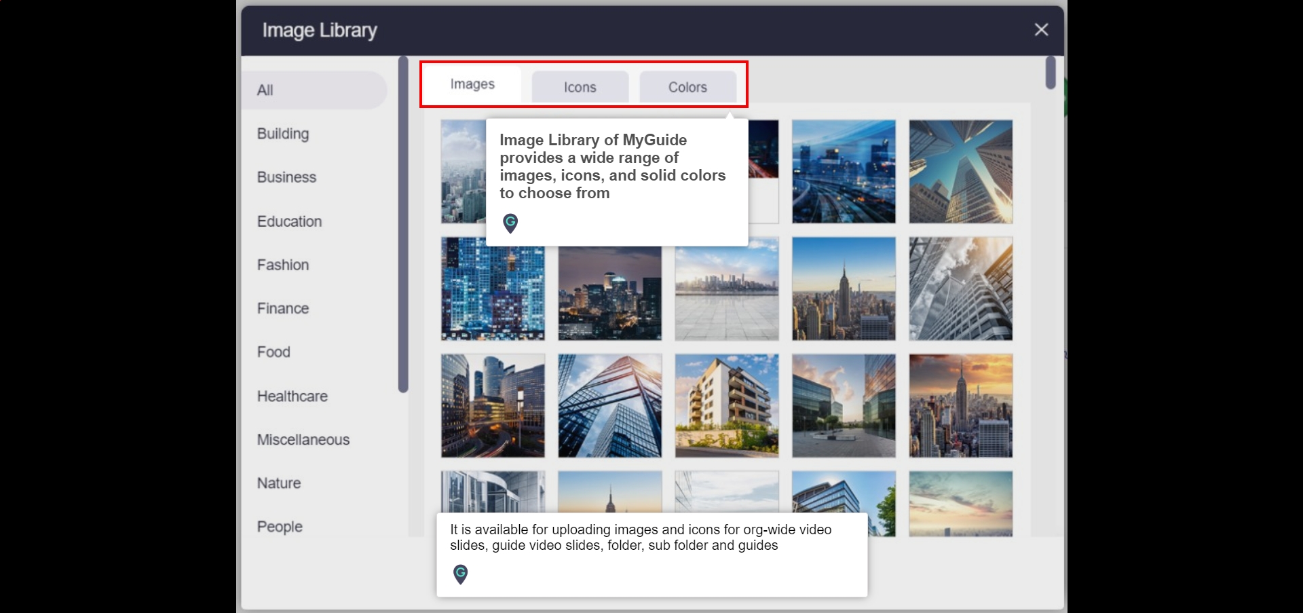Choose the apartment building with balconies thumbnail

pyautogui.click(x=727, y=405)
